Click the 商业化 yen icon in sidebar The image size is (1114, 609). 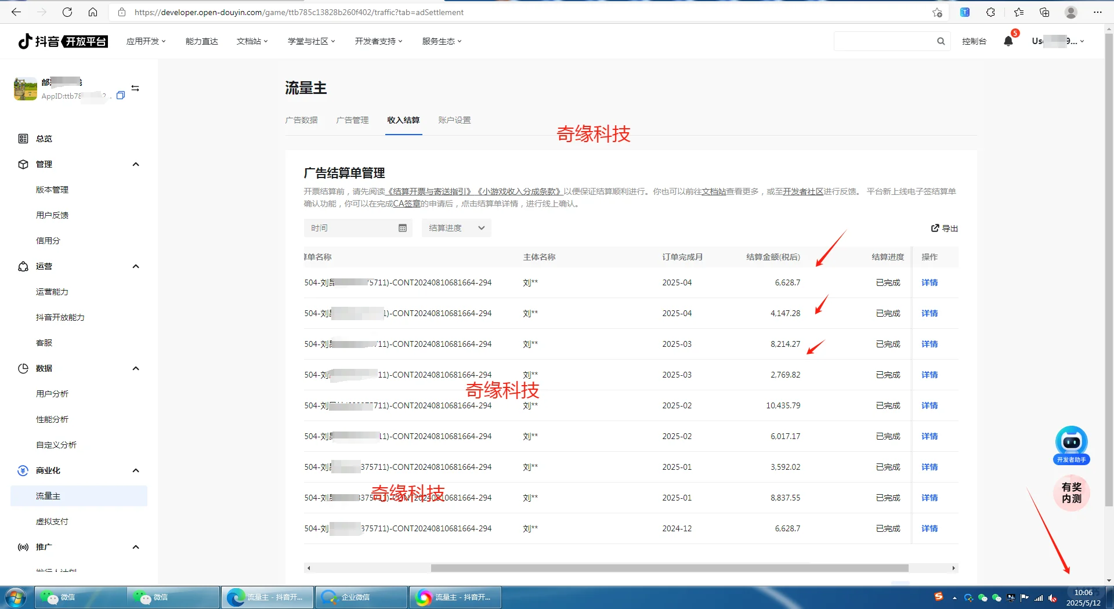[x=23, y=470]
